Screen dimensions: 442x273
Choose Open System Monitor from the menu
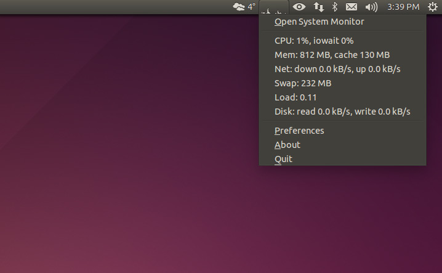(319, 22)
